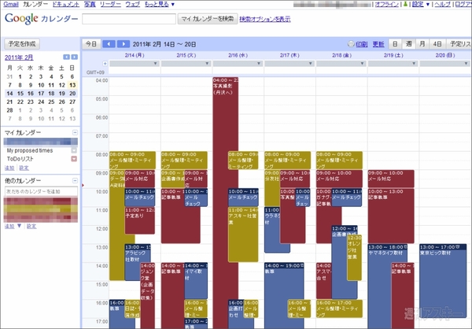Click the 更新 link

point(378,44)
